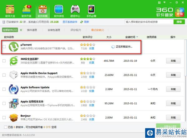Image resolution: width=187 pixels, height=138 pixels.
Task: Click the star rating of Bonjour
Action: pyautogui.click(x=88, y=116)
